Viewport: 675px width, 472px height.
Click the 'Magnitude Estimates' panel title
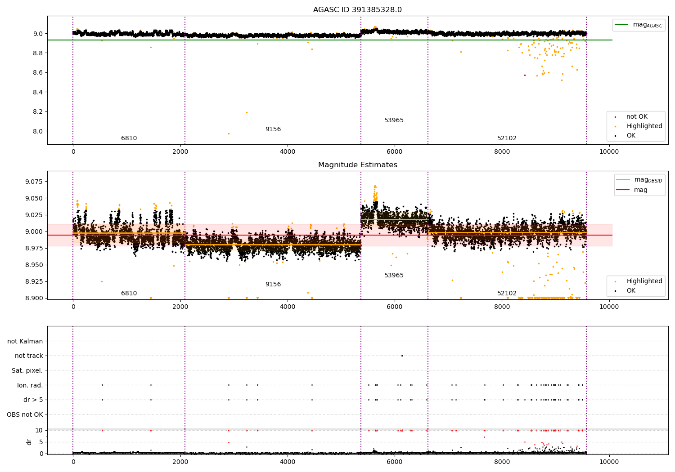(357, 165)
